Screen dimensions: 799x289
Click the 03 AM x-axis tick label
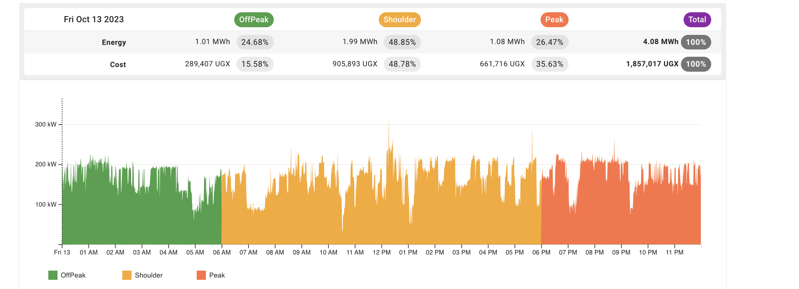[142, 253]
